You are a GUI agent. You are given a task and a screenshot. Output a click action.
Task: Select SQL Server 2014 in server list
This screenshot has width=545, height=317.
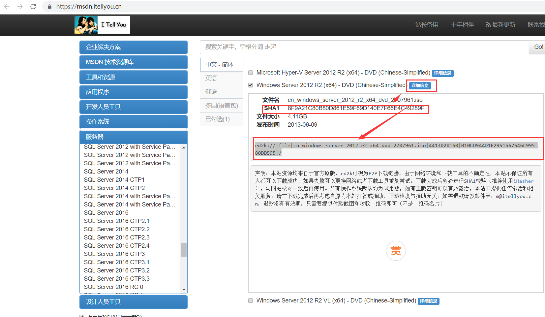pos(106,172)
